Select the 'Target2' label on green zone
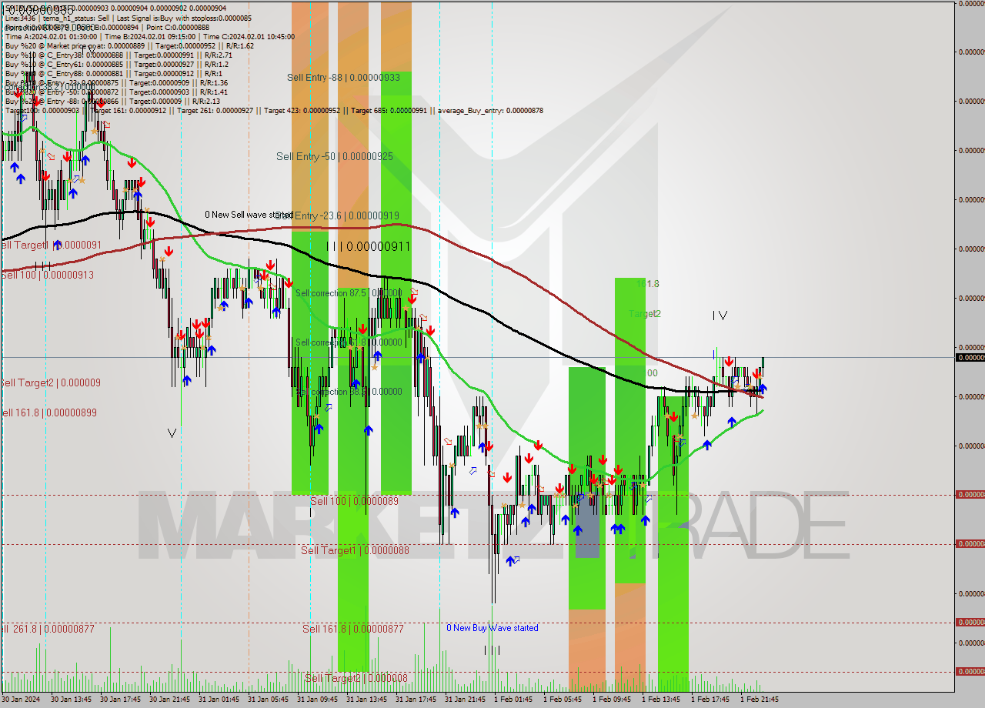 [x=645, y=314]
